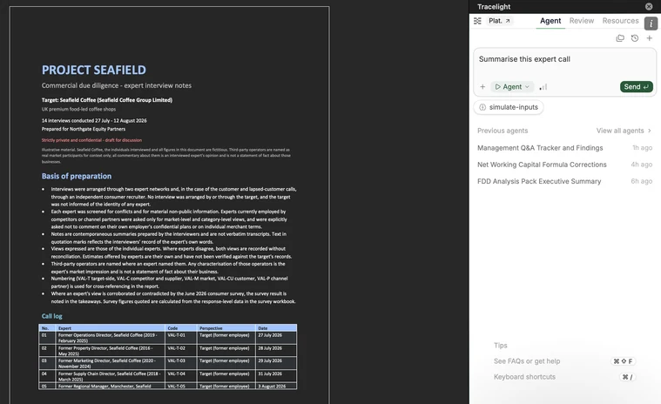Click the 'Basis of preparation' heading

pos(77,176)
